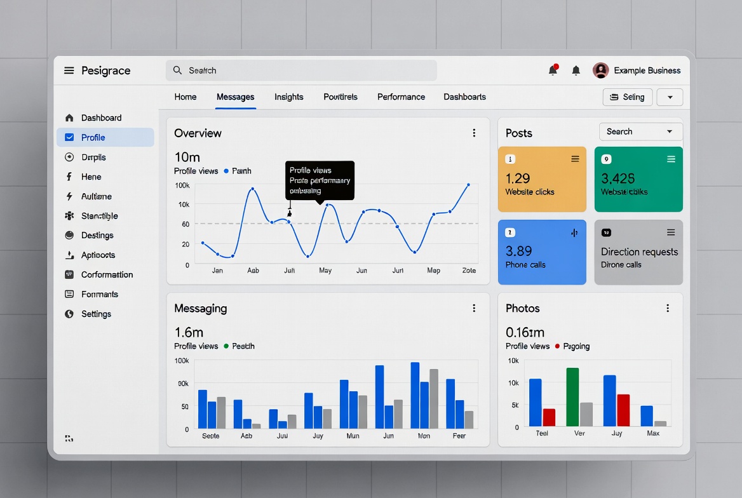The height and width of the screenshot is (498, 742).
Task: Open the hamburger menu next to Pesigrace
Action: [69, 71]
